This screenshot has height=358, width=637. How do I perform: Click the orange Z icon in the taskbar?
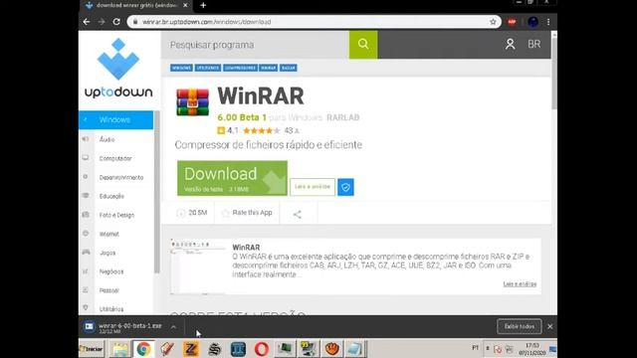(191, 349)
